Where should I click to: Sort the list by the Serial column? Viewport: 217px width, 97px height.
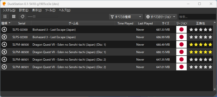pyautogui.click(x=21, y=23)
